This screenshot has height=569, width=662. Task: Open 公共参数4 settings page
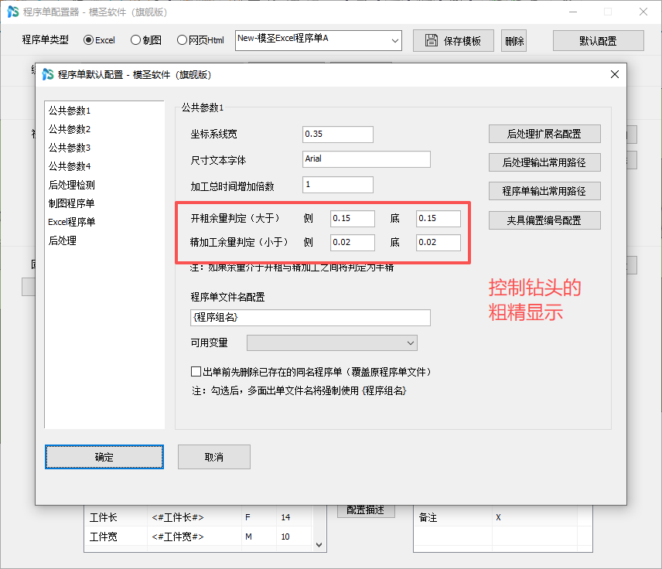click(70, 166)
